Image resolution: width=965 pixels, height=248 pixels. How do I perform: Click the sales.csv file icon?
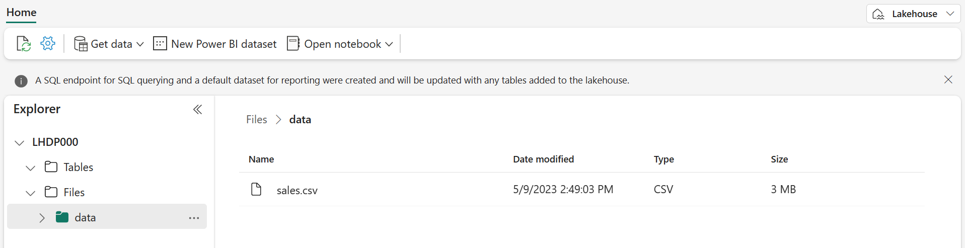tap(256, 189)
